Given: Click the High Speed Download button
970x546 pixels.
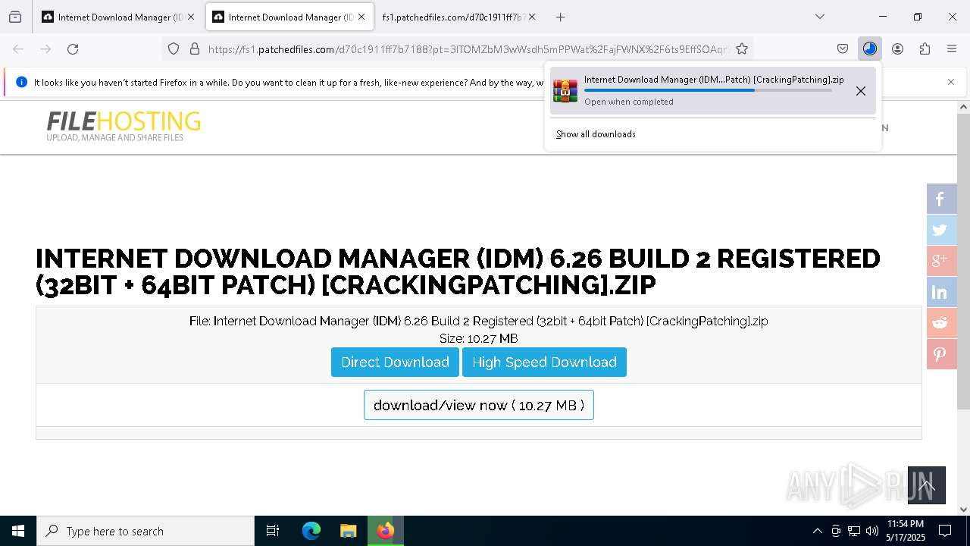Looking at the screenshot, I should [544, 362].
